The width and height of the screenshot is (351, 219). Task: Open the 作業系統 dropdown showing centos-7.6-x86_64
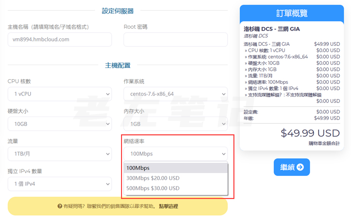(175, 94)
